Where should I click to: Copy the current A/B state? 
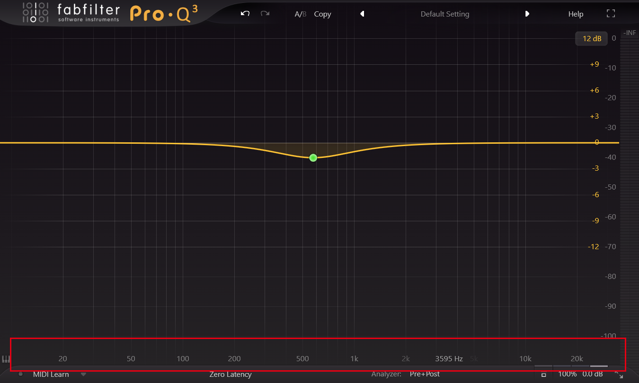(x=322, y=14)
